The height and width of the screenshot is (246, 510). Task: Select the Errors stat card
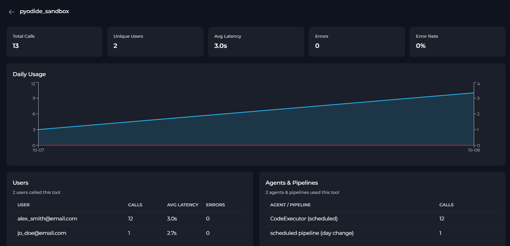click(357, 42)
